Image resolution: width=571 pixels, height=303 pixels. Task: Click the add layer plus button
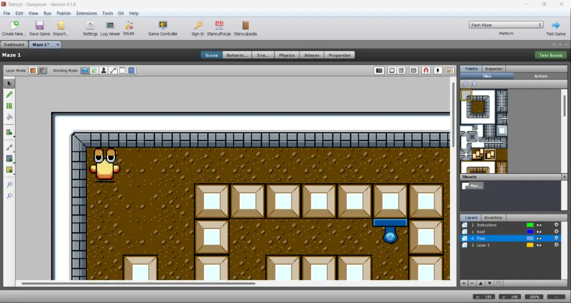tap(464, 284)
